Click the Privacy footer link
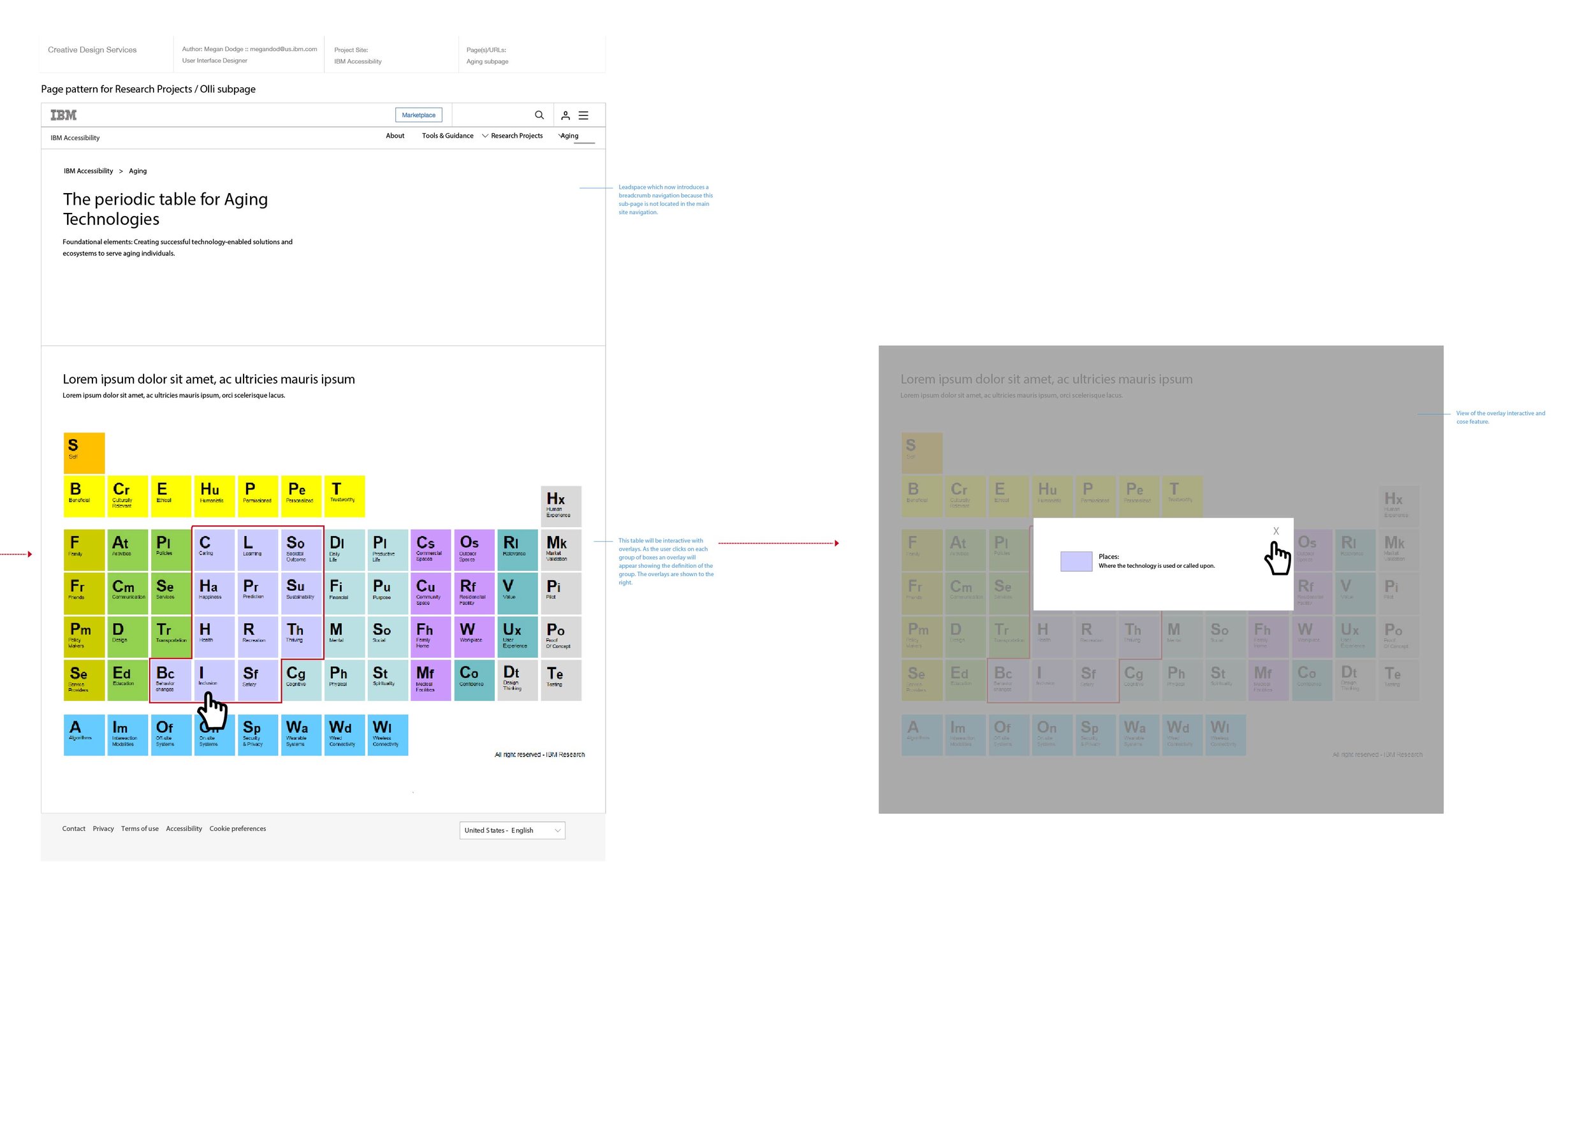This screenshot has height=1121, width=1594. pos(103,828)
